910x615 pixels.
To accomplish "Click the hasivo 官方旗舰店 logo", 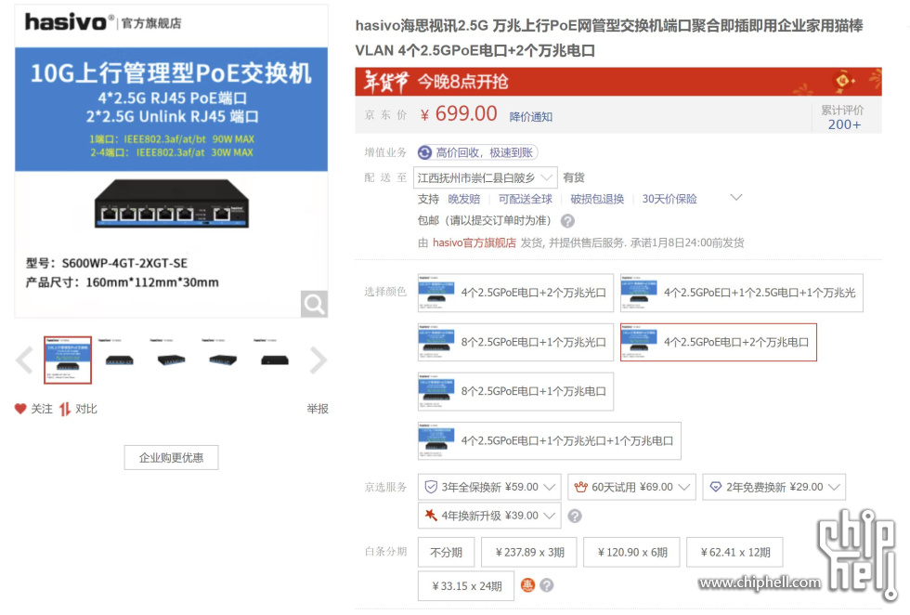I will click(103, 22).
